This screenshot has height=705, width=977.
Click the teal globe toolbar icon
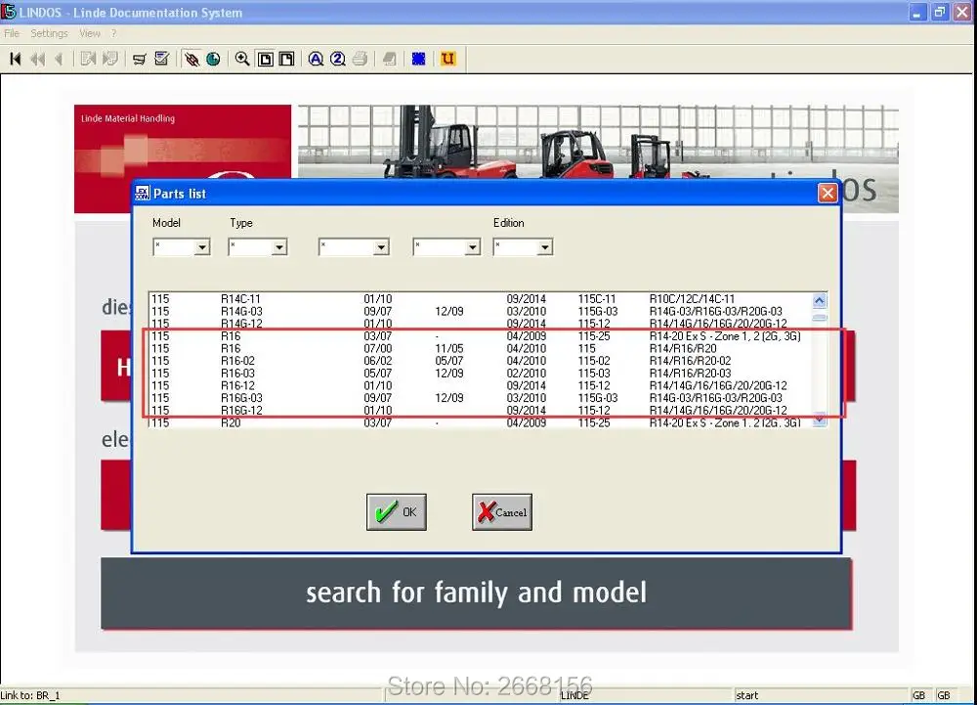tap(213, 60)
